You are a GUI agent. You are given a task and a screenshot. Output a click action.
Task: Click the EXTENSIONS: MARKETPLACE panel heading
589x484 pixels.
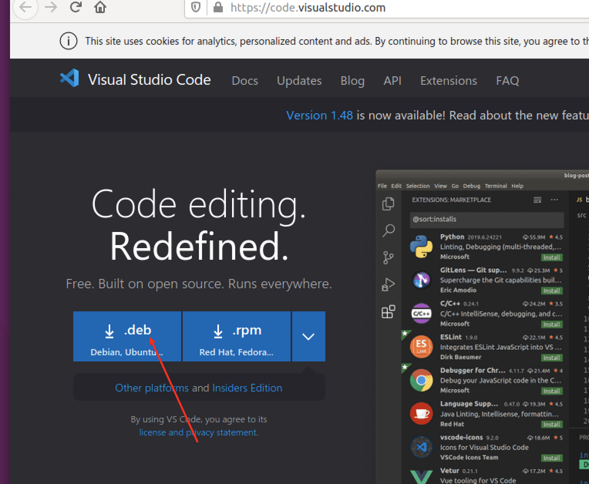pos(451,200)
